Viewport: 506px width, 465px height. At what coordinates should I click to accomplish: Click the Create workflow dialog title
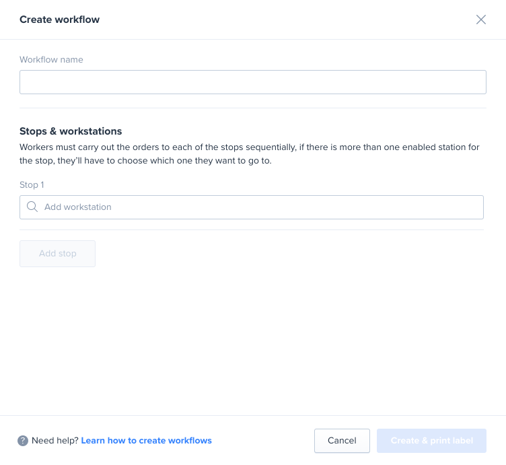[x=60, y=20]
